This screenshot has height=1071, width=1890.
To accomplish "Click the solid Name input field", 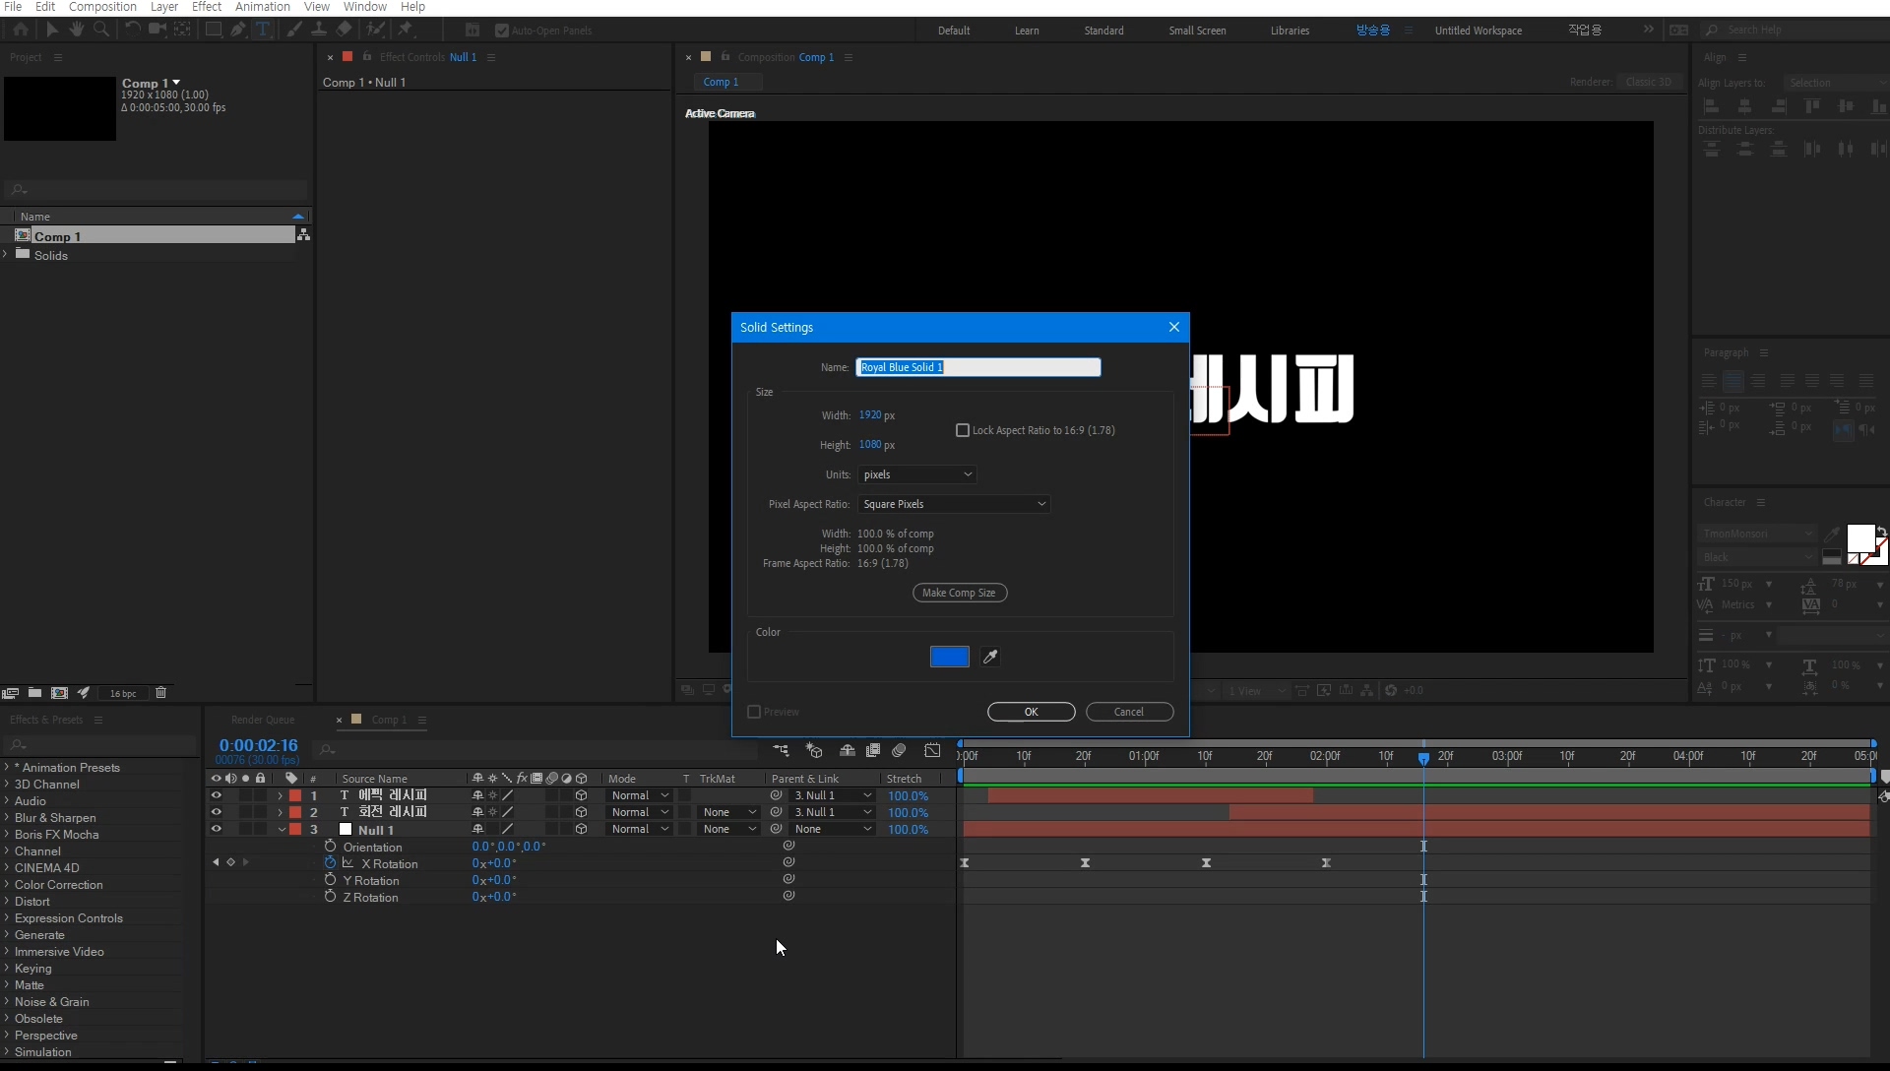I will coord(977,367).
